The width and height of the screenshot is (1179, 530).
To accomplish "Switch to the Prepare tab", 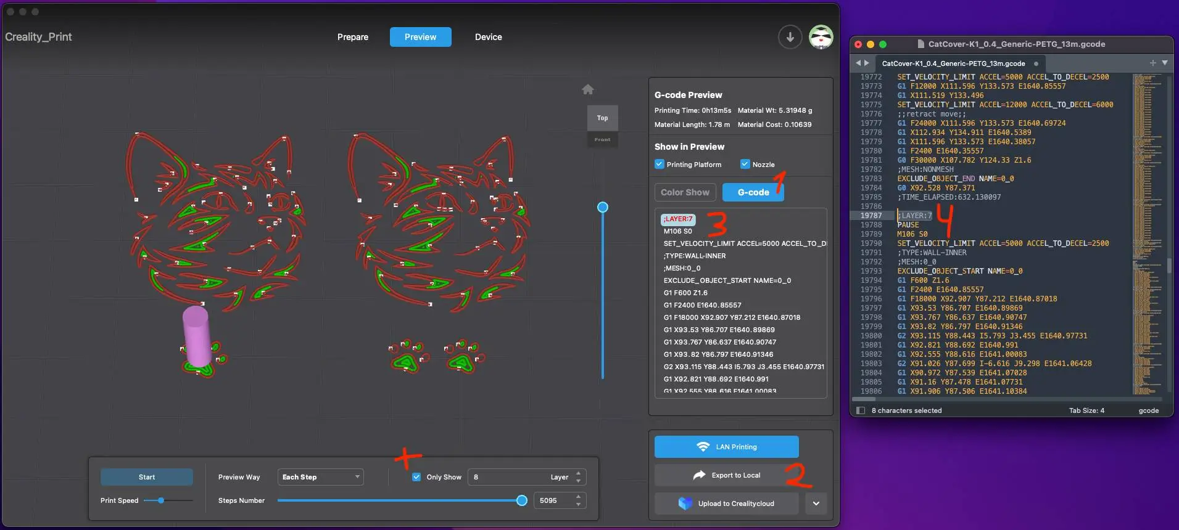I will (352, 37).
